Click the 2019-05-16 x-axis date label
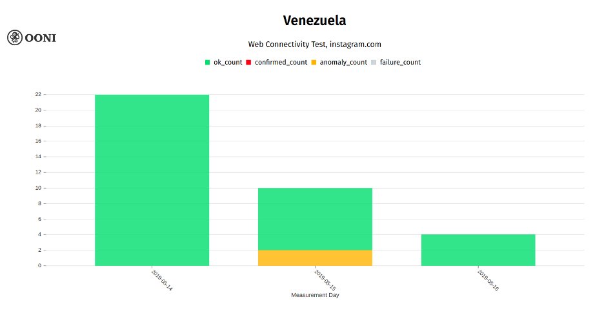This screenshot has height=315, width=604. [x=488, y=280]
